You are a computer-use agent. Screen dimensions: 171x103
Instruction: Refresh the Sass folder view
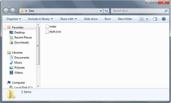(106, 11)
